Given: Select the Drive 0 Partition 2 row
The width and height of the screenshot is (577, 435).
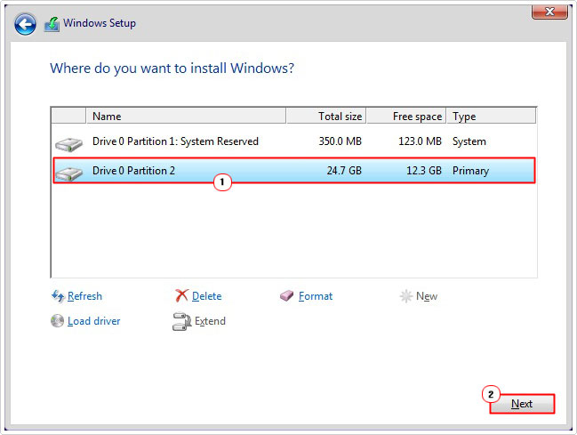Looking at the screenshot, I should [294, 171].
